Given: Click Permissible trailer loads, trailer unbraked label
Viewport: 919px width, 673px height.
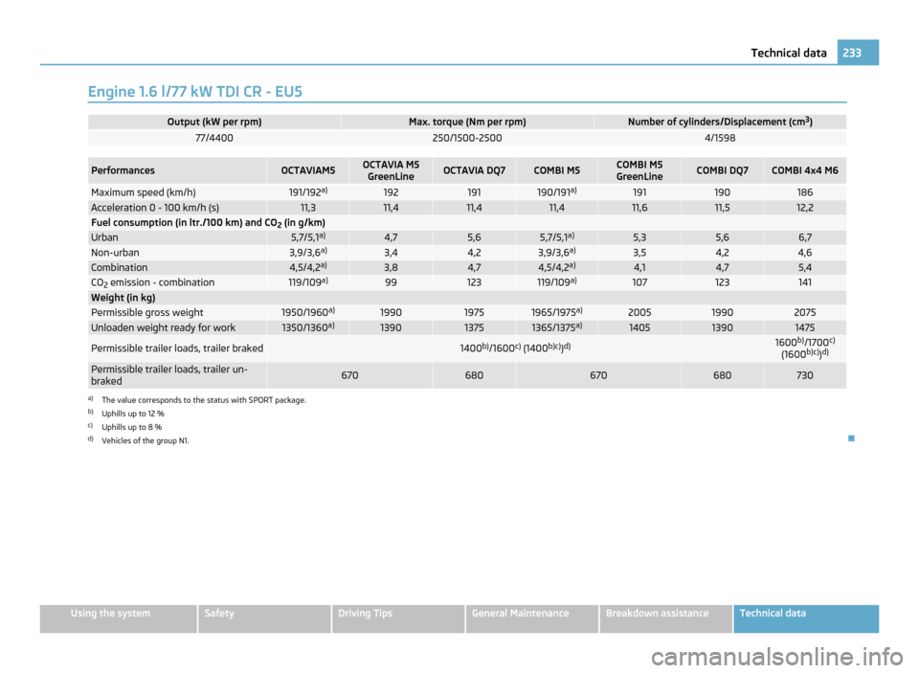Looking at the screenshot, I should tap(169, 375).
